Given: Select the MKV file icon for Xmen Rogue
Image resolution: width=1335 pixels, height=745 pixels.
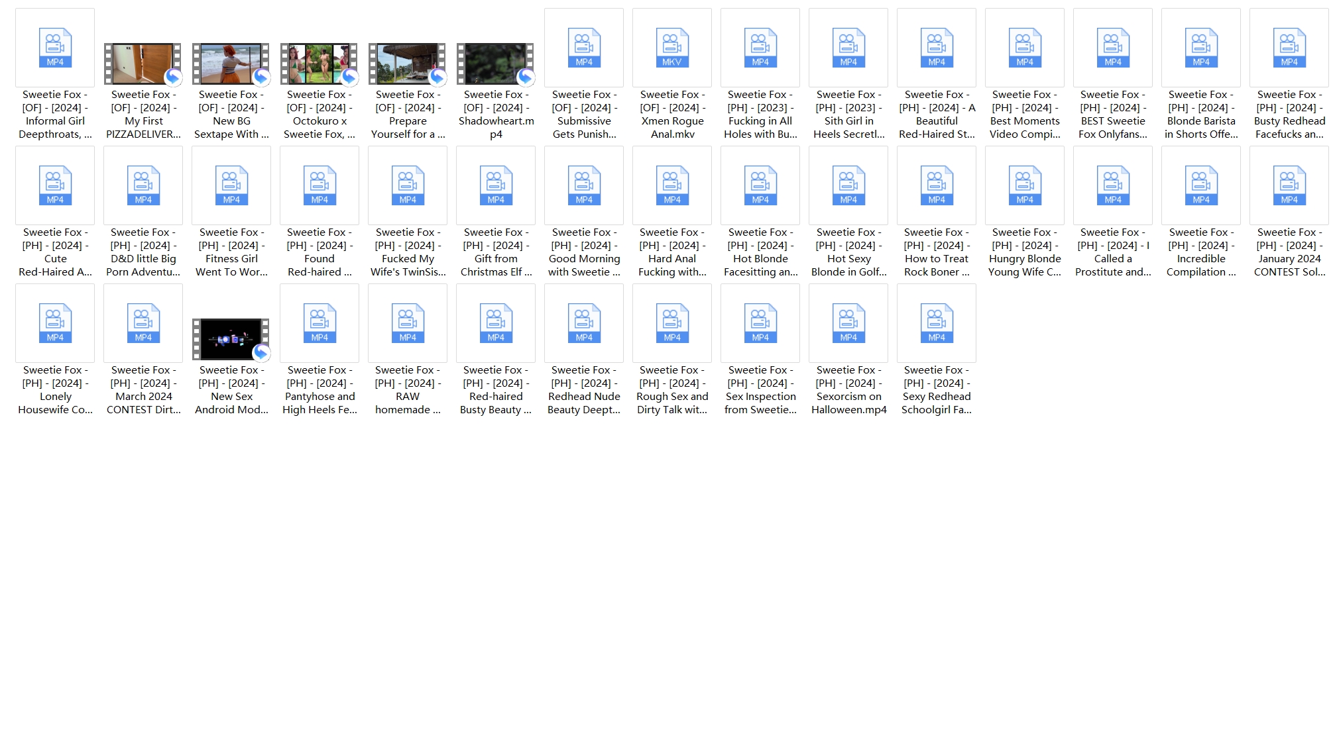Looking at the screenshot, I should 672,48.
